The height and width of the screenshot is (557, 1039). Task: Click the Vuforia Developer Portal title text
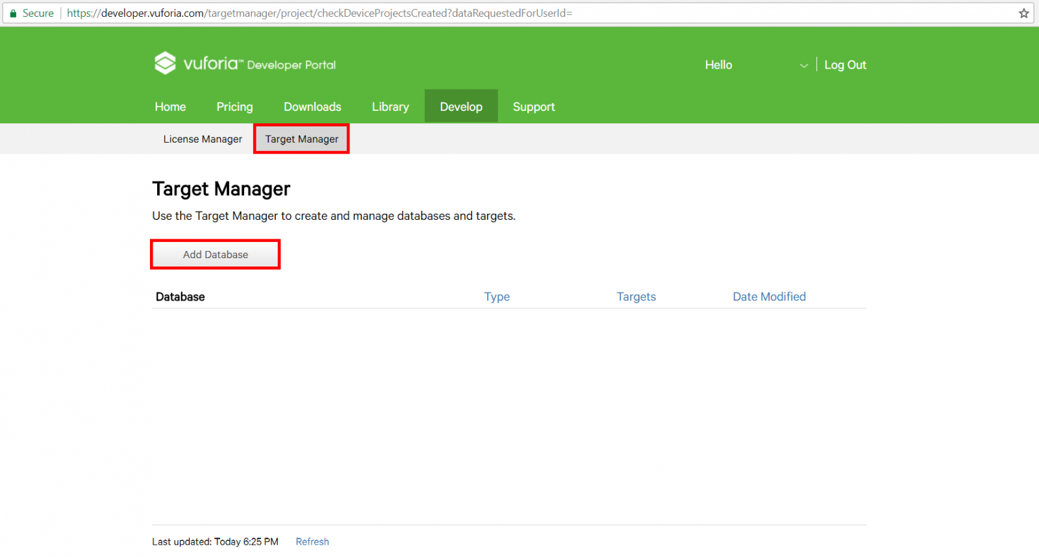[x=260, y=64]
